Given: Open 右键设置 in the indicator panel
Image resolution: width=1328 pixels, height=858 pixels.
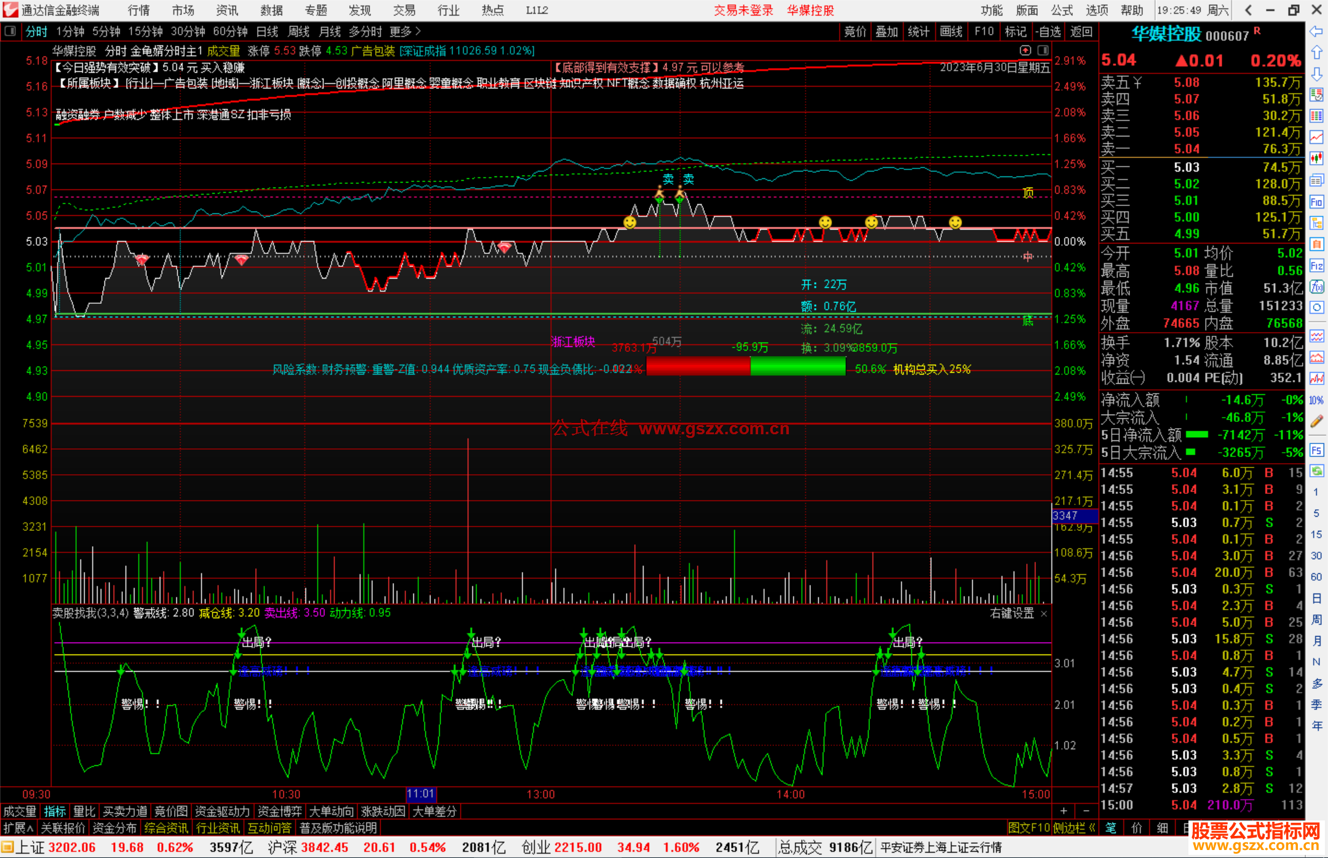Looking at the screenshot, I should coord(1012,613).
